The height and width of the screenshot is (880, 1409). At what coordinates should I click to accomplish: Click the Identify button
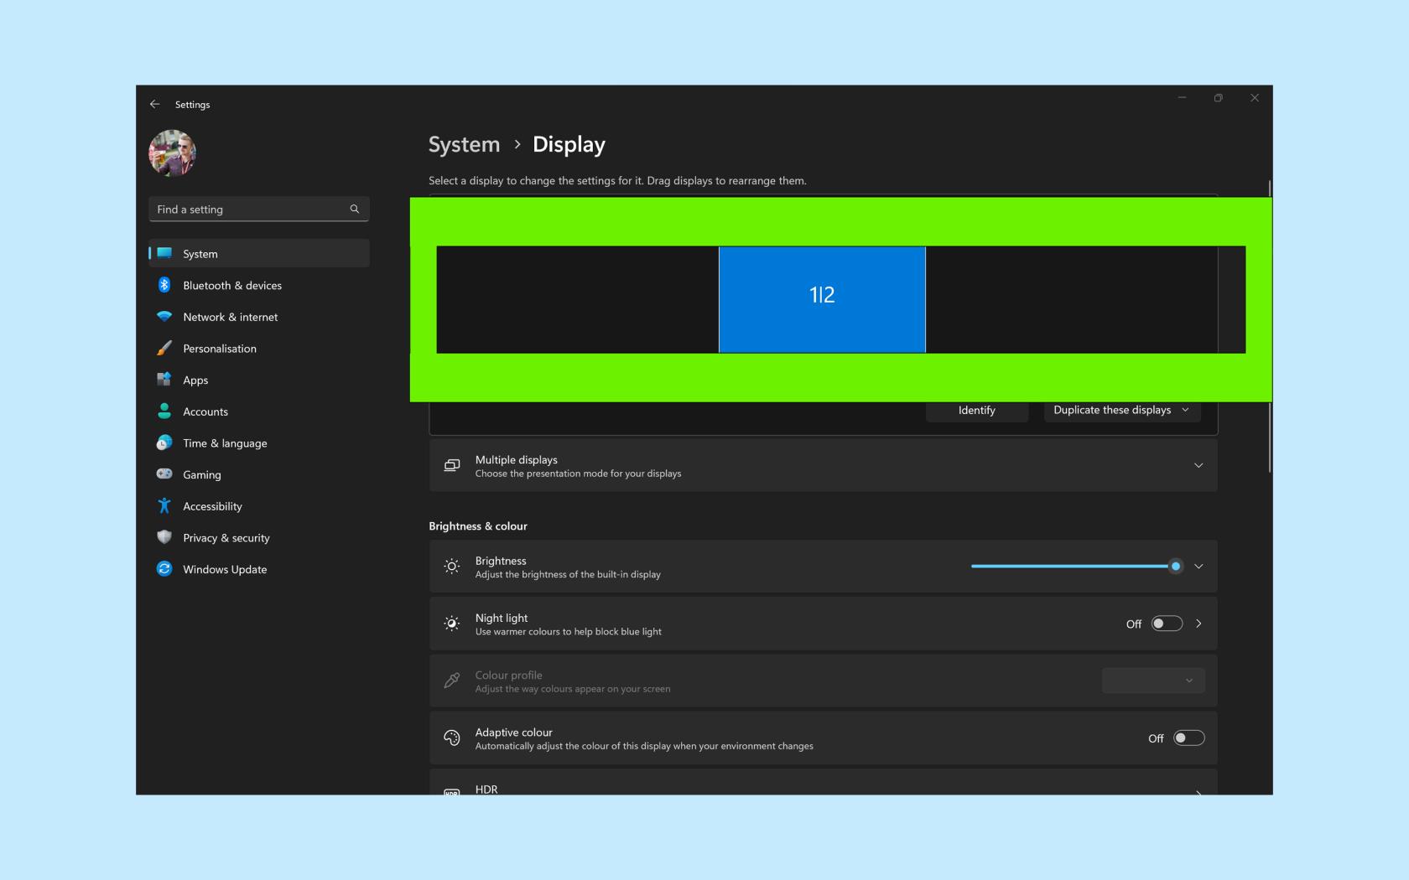[x=977, y=410]
